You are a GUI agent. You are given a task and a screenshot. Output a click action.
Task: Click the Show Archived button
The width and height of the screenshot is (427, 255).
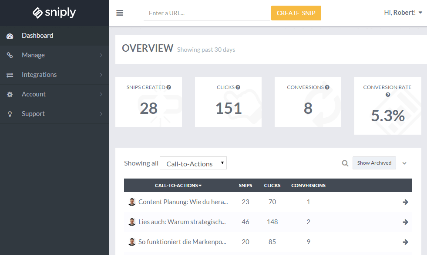pyautogui.click(x=374, y=163)
